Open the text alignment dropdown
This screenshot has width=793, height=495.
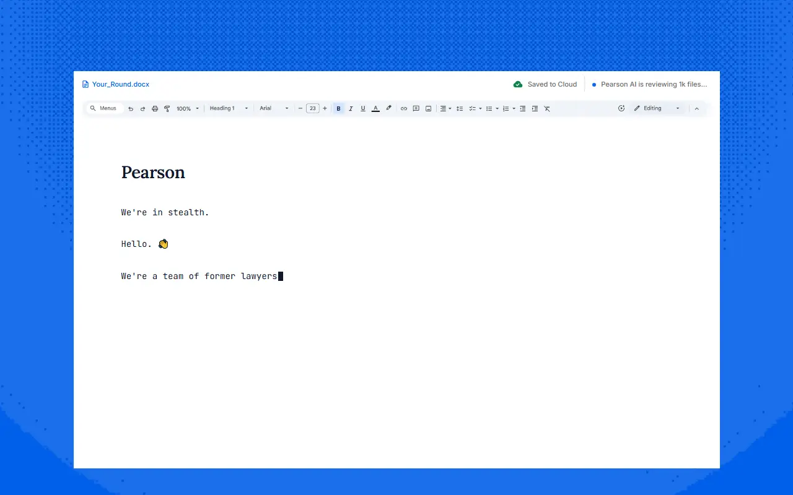[x=445, y=108]
